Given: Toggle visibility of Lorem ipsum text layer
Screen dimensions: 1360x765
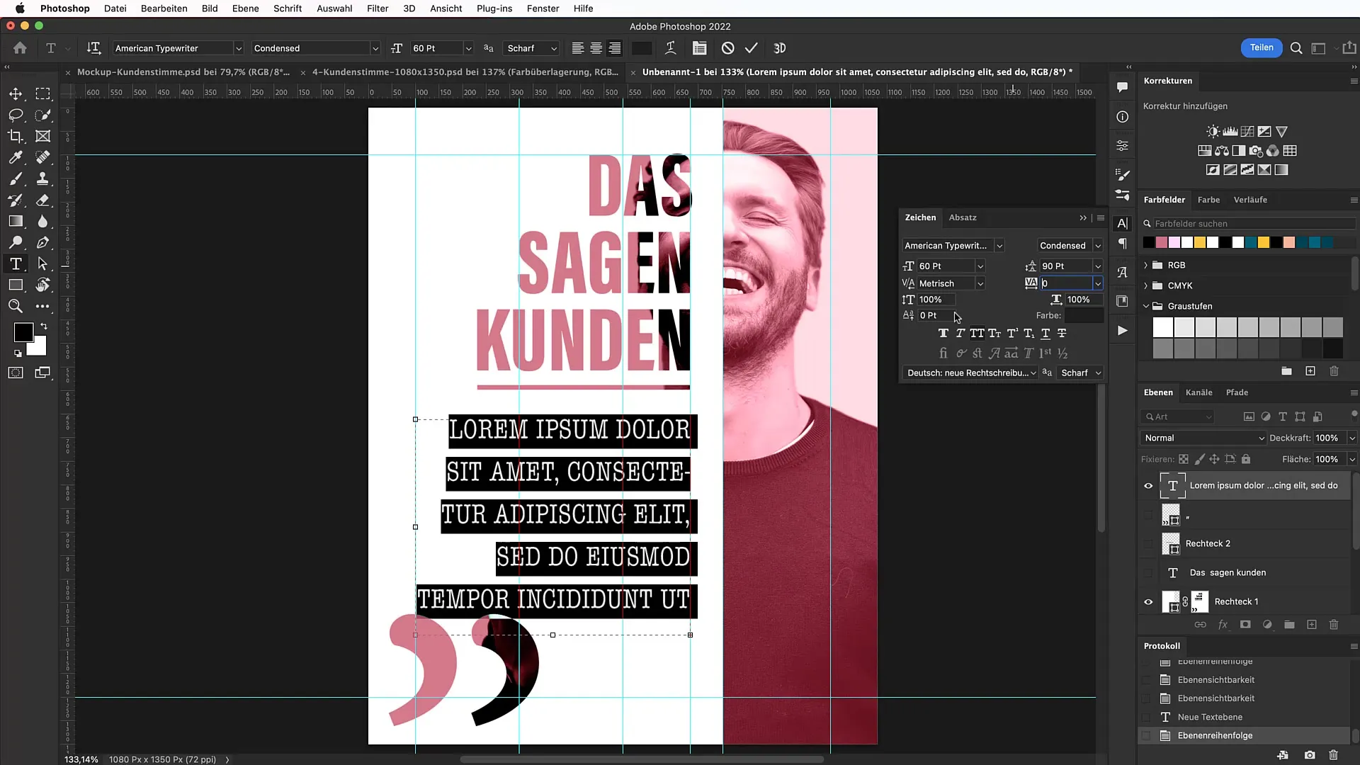Looking at the screenshot, I should pyautogui.click(x=1148, y=484).
